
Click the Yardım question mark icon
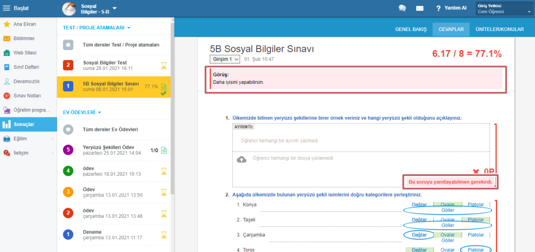pos(439,8)
